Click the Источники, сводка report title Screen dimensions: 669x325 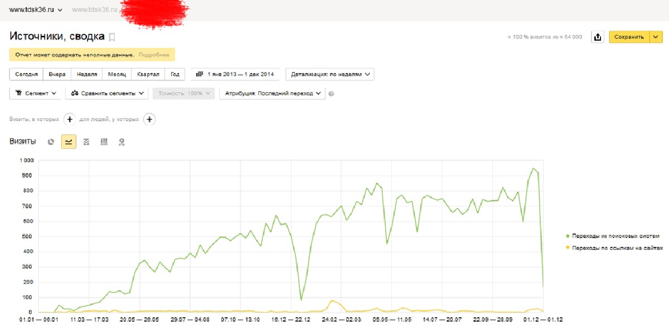pyautogui.click(x=57, y=36)
